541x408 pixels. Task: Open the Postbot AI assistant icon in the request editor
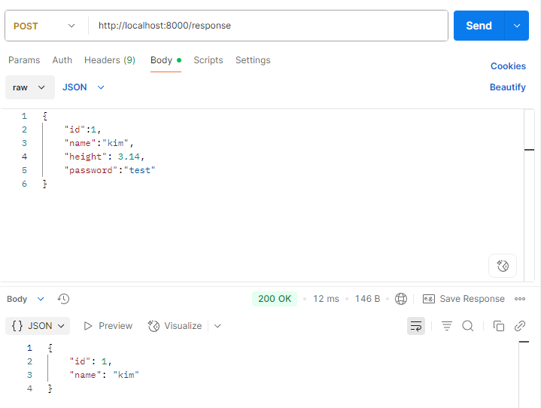503,266
